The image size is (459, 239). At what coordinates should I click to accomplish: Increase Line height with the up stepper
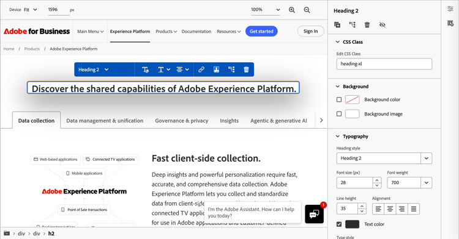(362, 206)
